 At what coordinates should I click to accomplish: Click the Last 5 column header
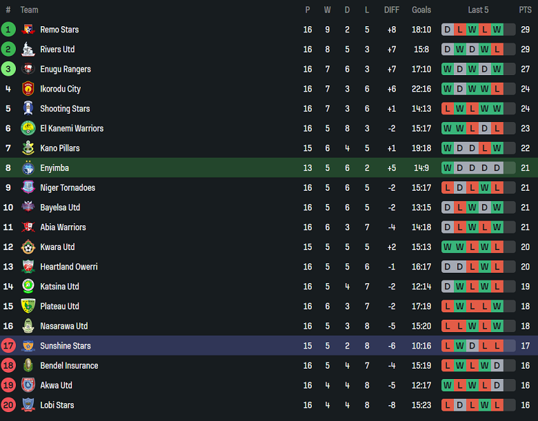click(x=478, y=10)
